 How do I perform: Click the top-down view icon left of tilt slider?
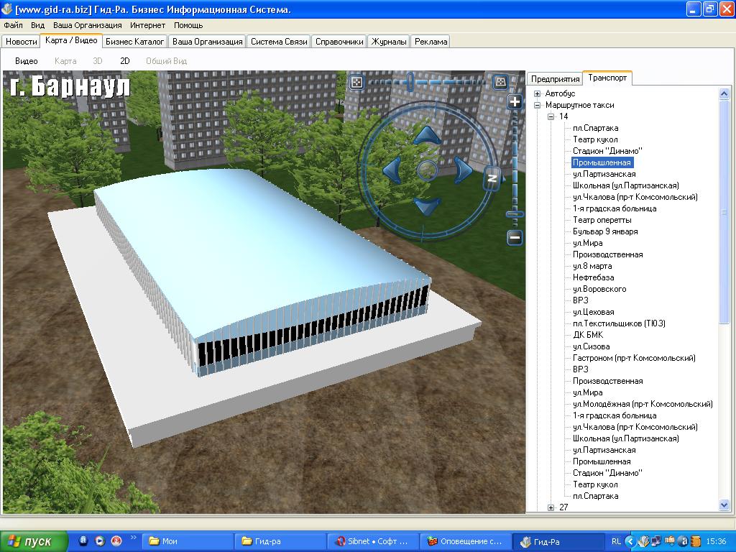[x=356, y=83]
